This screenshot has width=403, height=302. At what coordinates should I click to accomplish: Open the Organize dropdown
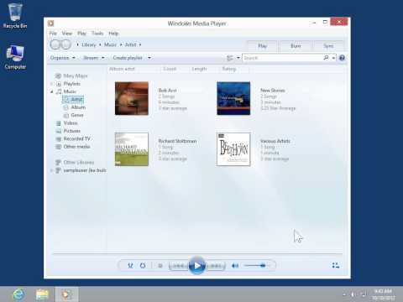(63, 58)
